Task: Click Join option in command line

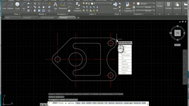Action: (x=83, y=103)
